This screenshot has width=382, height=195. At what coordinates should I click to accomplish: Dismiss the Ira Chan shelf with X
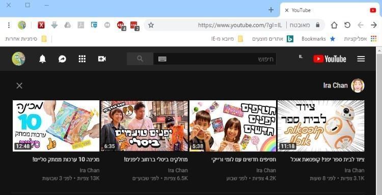coord(19,86)
